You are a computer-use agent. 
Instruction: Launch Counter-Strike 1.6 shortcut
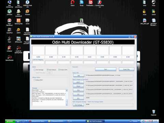point(99,4)
